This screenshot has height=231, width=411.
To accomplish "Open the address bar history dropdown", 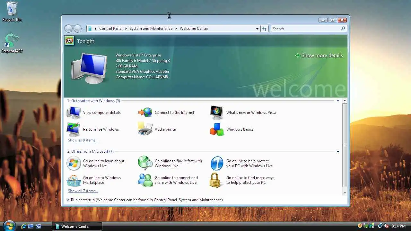I will (257, 29).
